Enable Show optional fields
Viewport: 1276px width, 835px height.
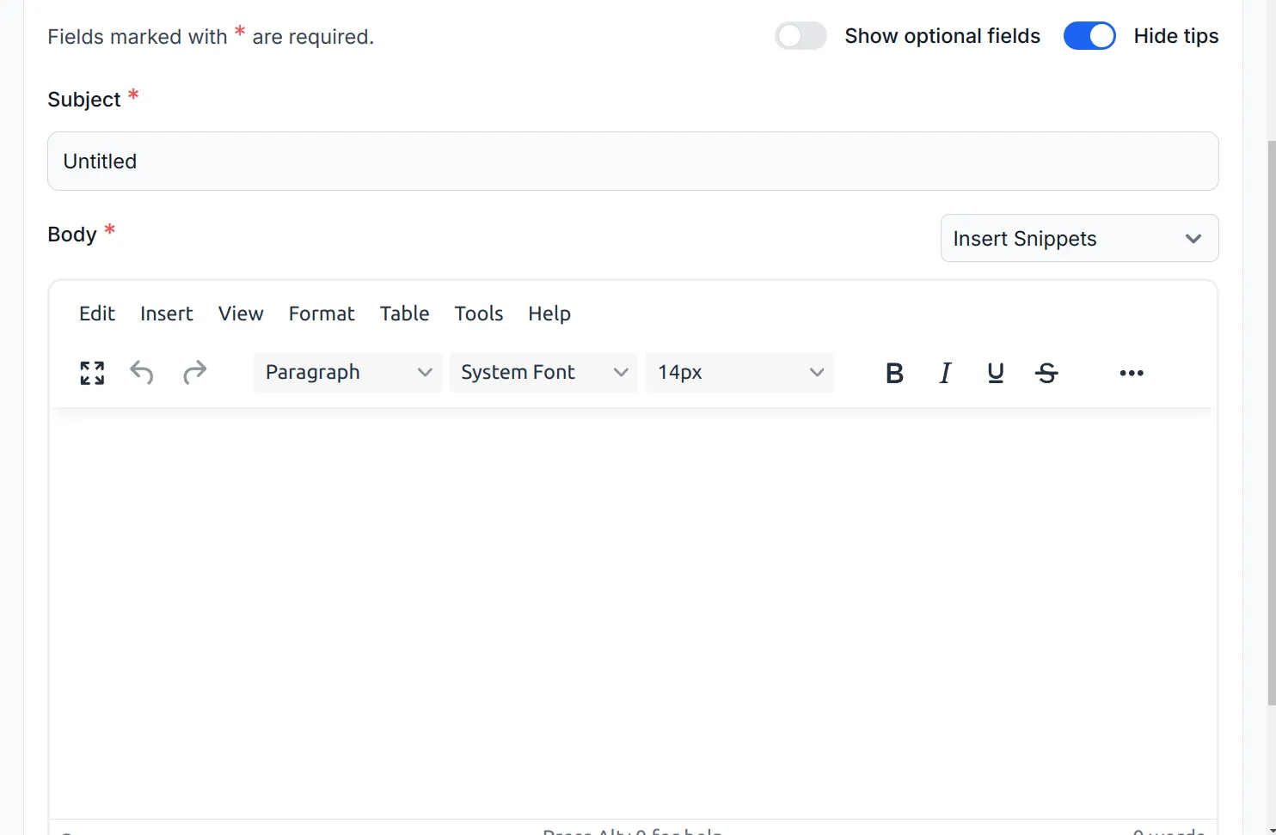pyautogui.click(x=800, y=36)
